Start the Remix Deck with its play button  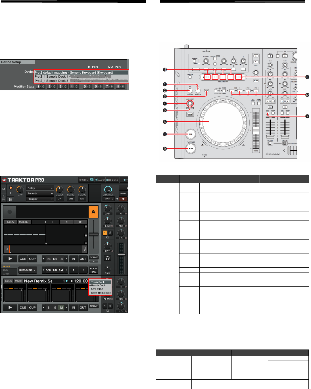click(x=10, y=307)
